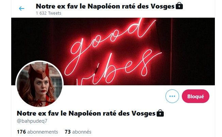Screen dimensions: 222x137
Task: Click the padlock beside the profile name
Action: (160, 113)
